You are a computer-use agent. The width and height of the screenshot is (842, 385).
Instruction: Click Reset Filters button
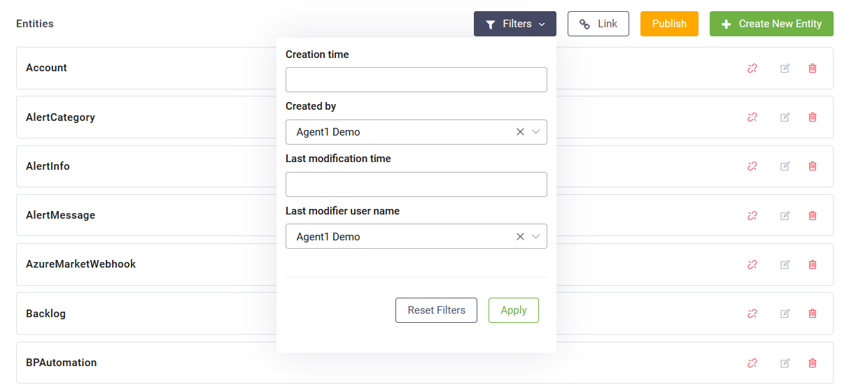[436, 310]
